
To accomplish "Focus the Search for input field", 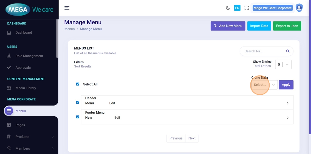I will pyautogui.click(x=262, y=51).
